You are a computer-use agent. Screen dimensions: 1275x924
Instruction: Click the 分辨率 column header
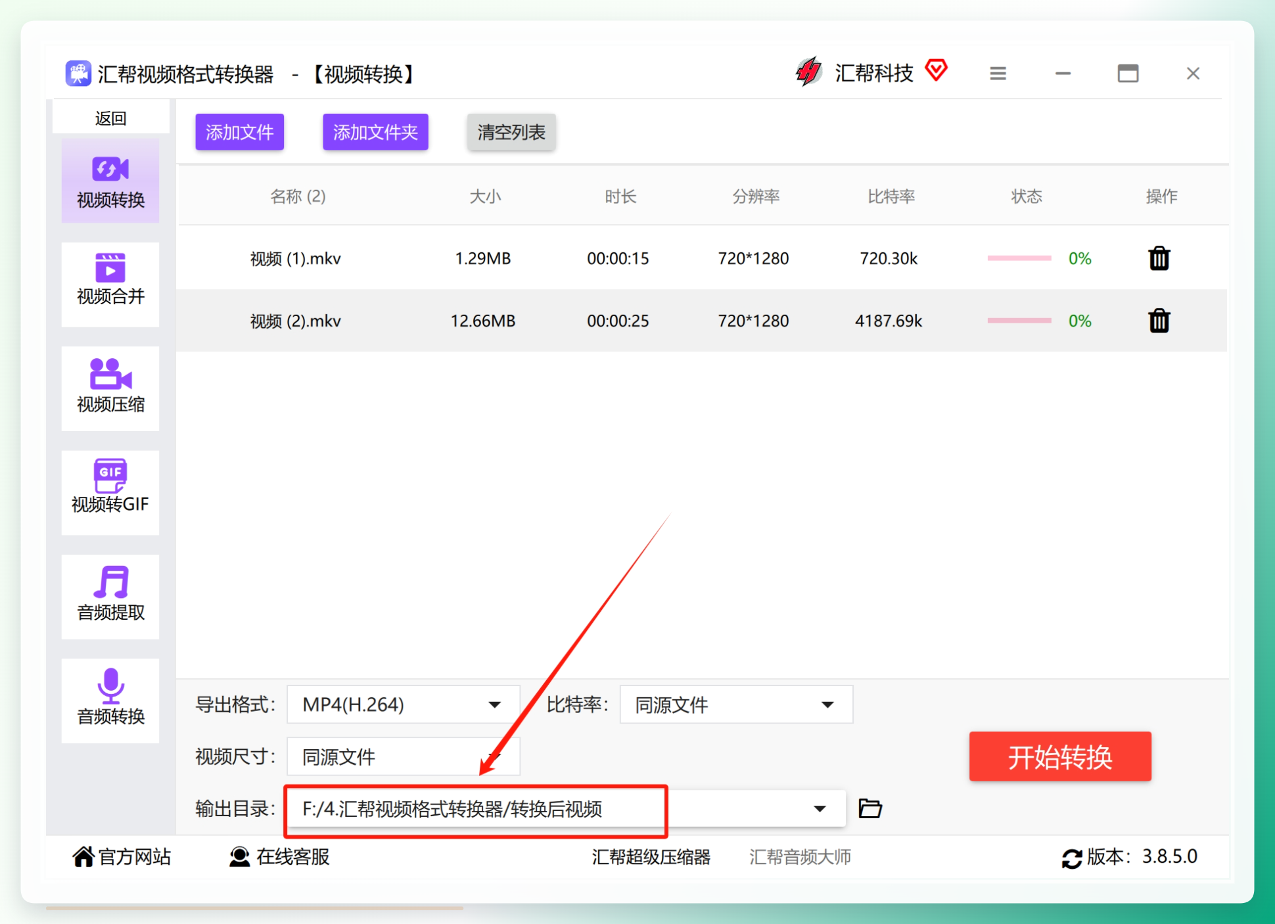pyautogui.click(x=756, y=196)
